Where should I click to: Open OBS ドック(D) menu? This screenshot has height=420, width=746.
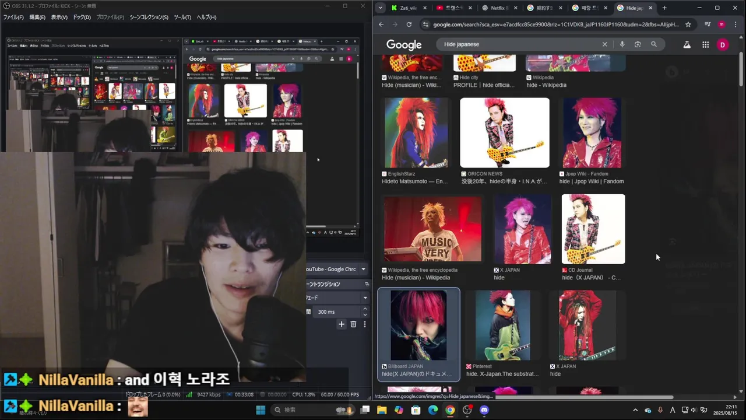click(x=82, y=17)
